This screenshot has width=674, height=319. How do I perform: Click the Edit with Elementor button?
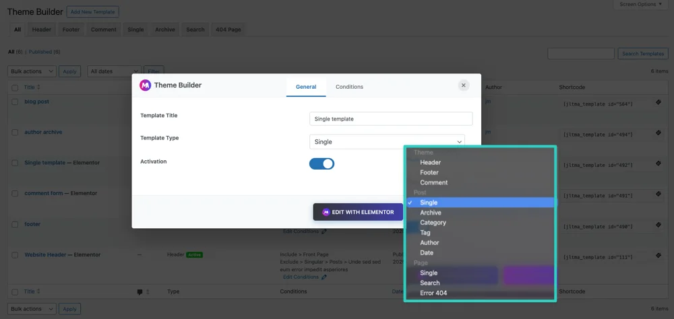pyautogui.click(x=358, y=212)
